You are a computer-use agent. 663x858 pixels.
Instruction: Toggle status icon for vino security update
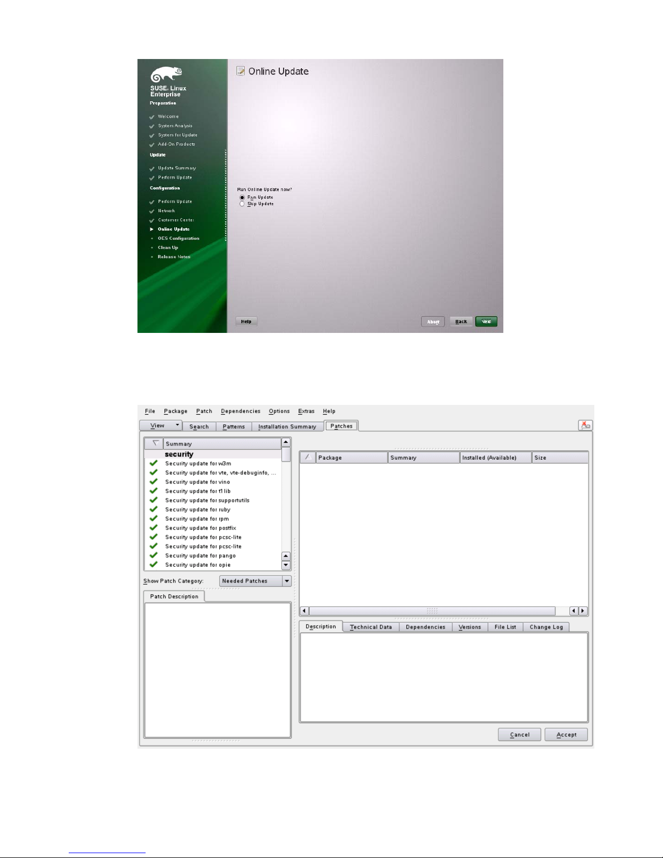(x=154, y=482)
